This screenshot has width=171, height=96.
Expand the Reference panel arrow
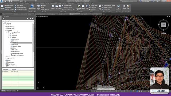point(65,12)
